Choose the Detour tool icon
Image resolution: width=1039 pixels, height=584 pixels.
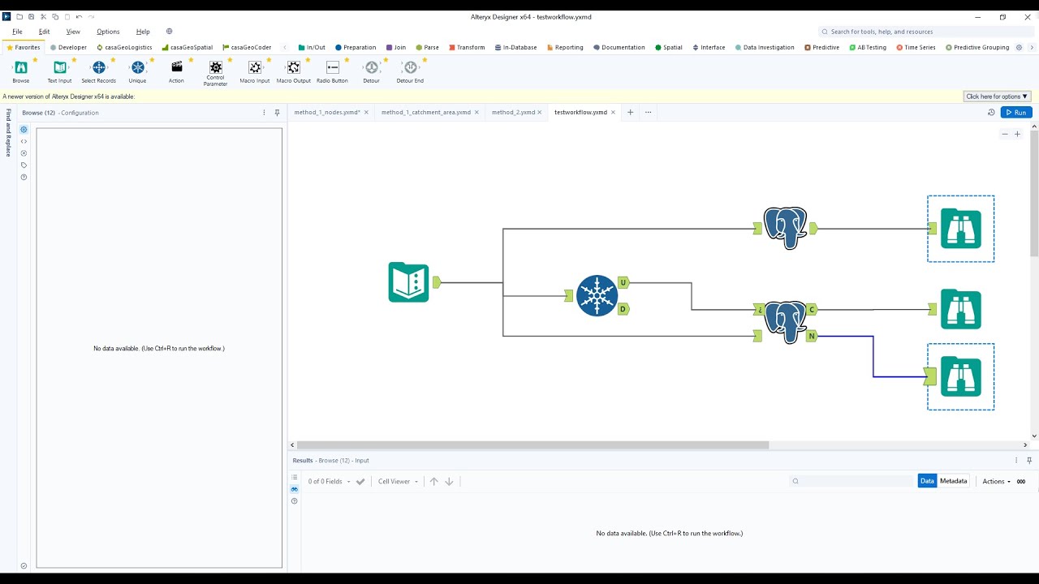pyautogui.click(x=371, y=68)
